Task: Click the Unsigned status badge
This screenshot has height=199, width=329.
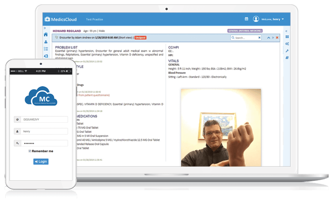Action: point(140,38)
